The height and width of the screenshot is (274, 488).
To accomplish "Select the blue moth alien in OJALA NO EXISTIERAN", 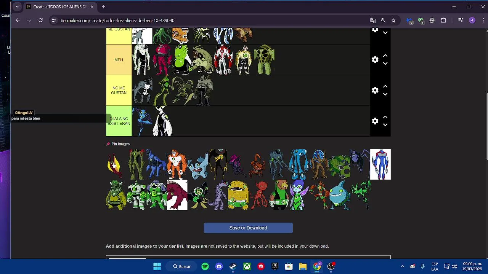I will [142, 121].
